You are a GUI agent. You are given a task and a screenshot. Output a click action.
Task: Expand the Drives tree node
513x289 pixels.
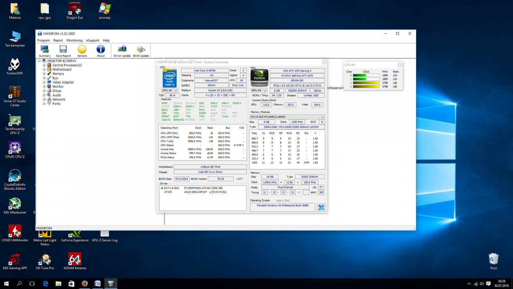[44, 91]
